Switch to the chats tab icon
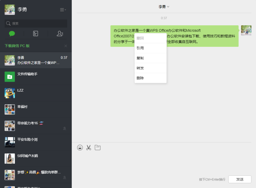 pyautogui.click(x=12, y=34)
